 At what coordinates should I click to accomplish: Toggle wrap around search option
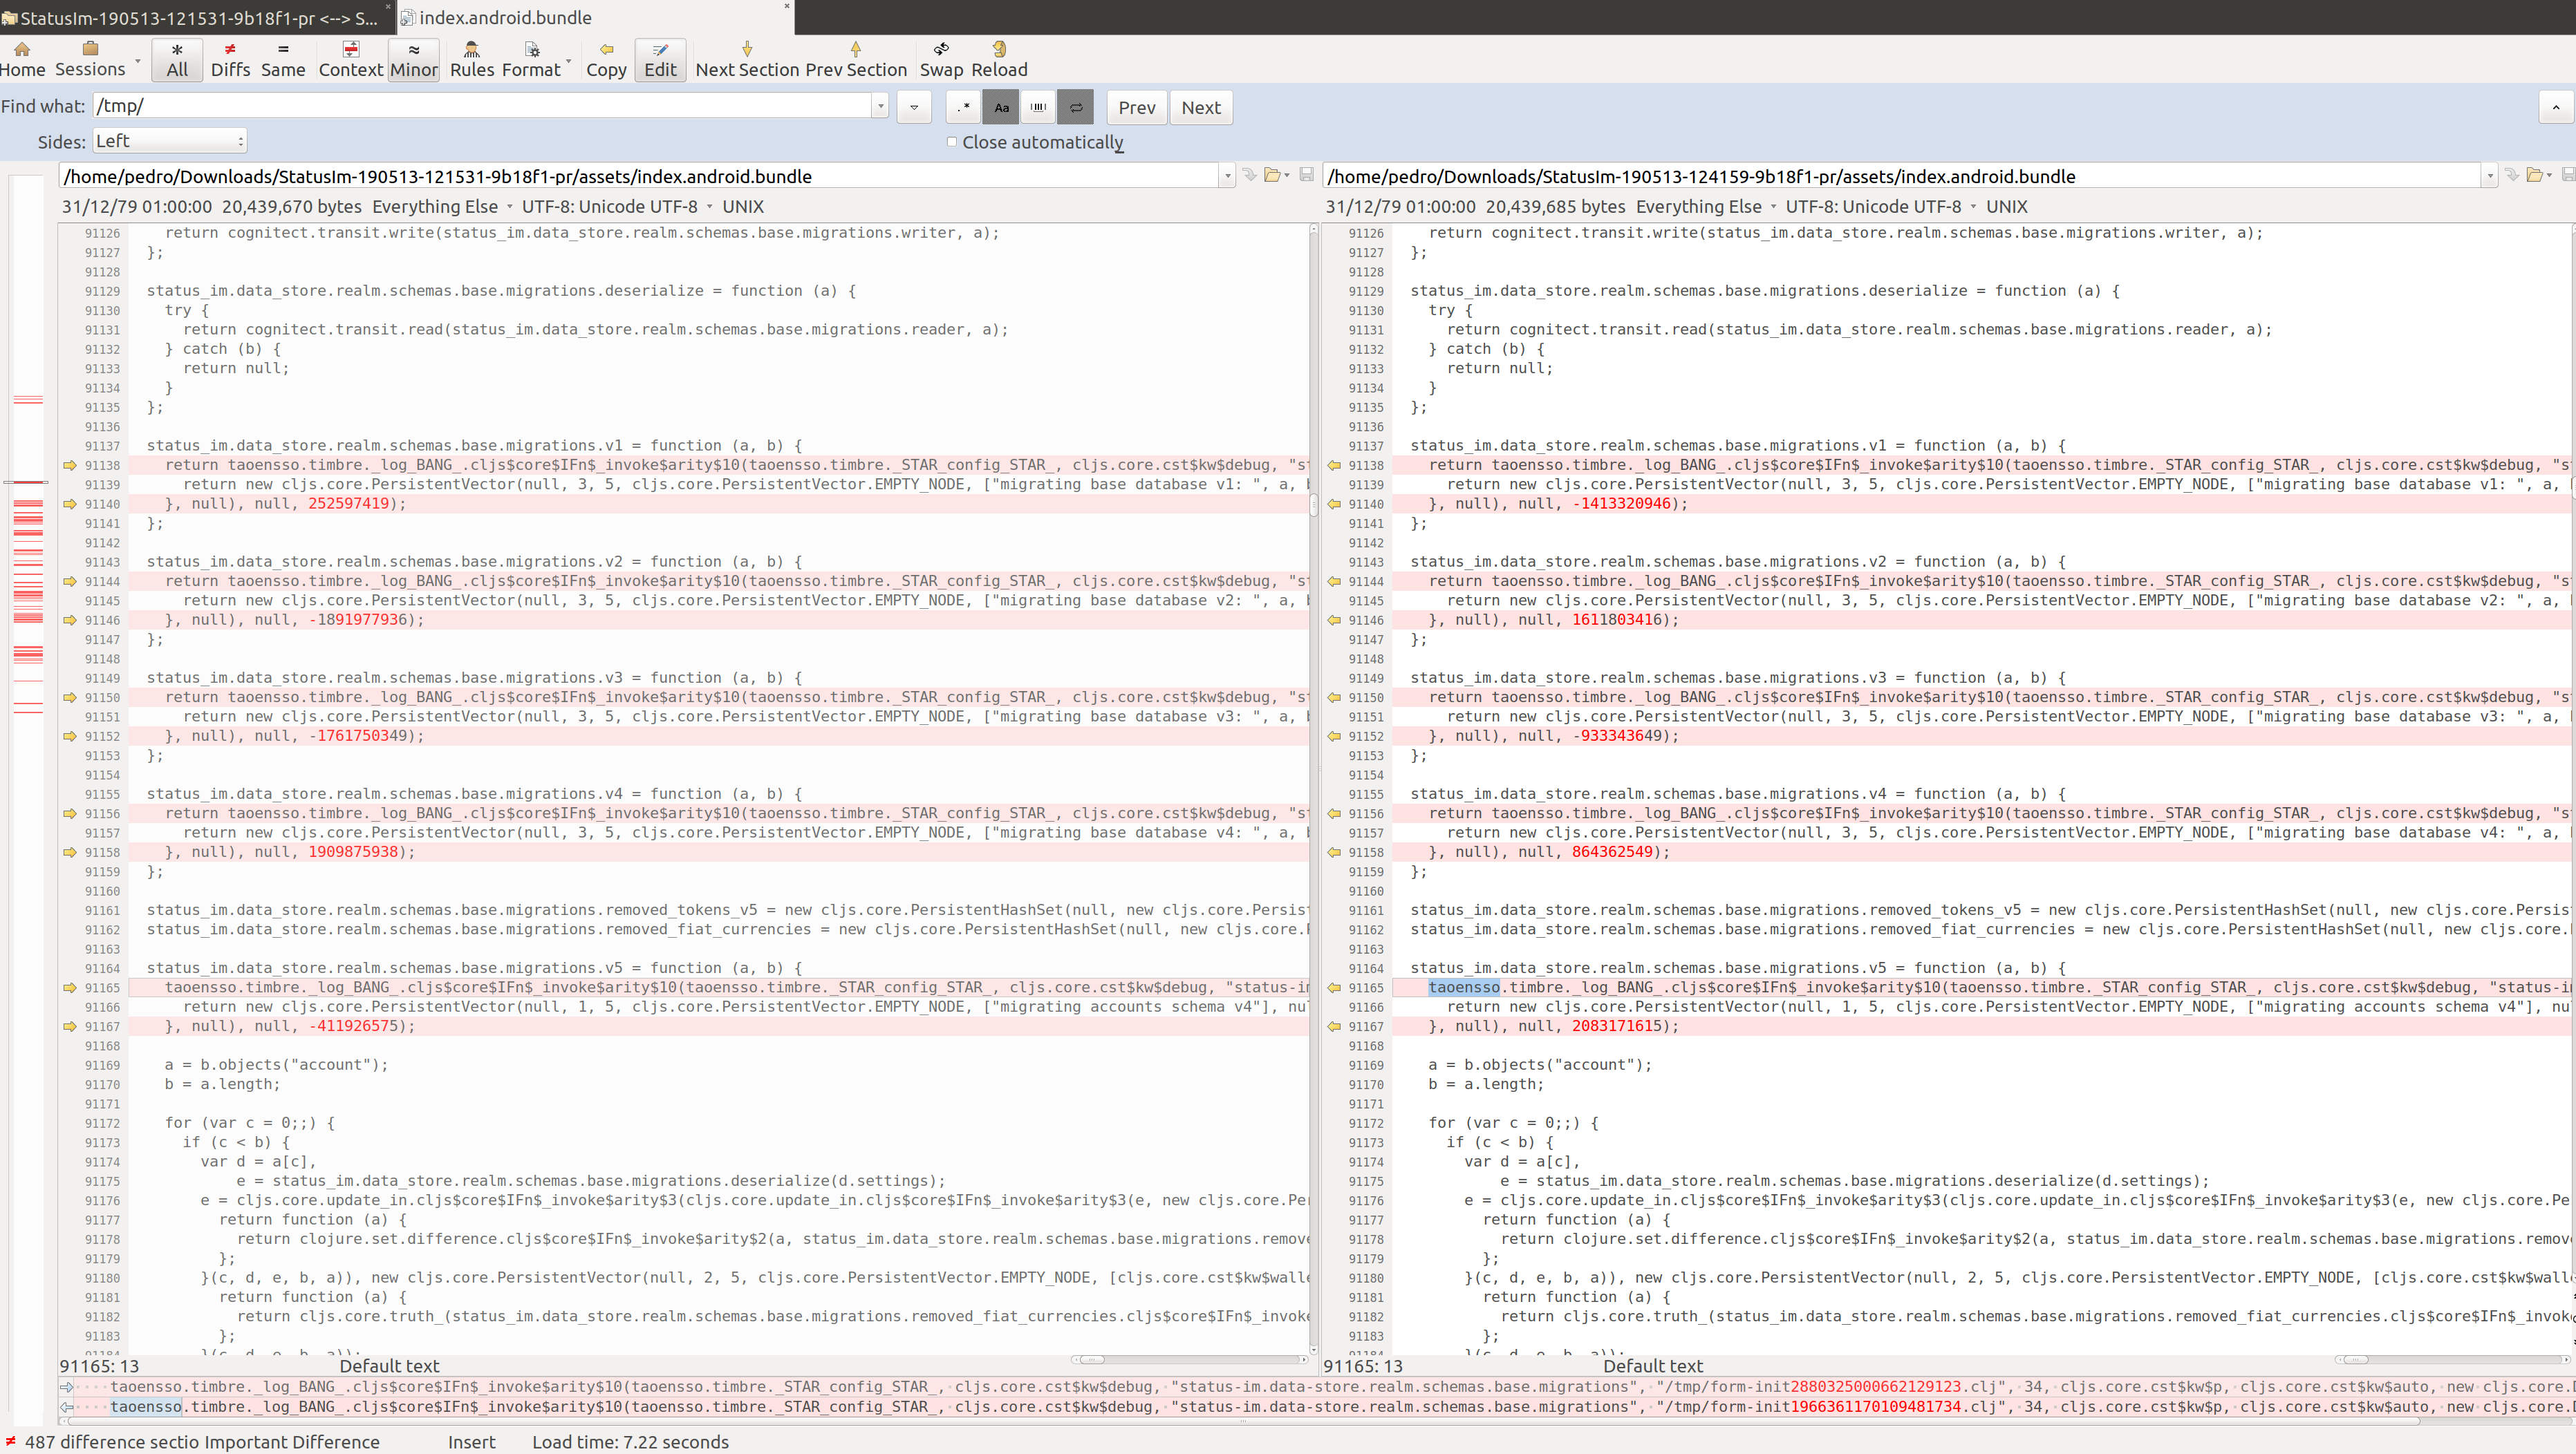(1076, 107)
